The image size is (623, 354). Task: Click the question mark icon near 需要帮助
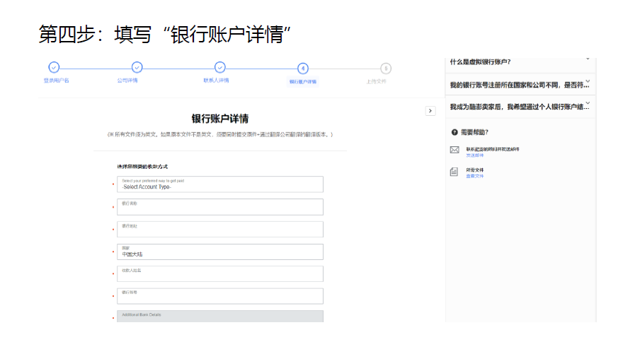point(455,132)
